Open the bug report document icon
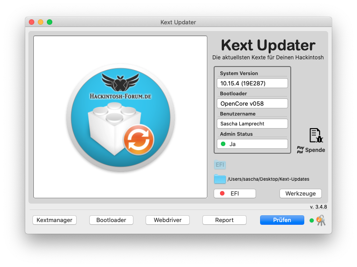 [316, 135]
